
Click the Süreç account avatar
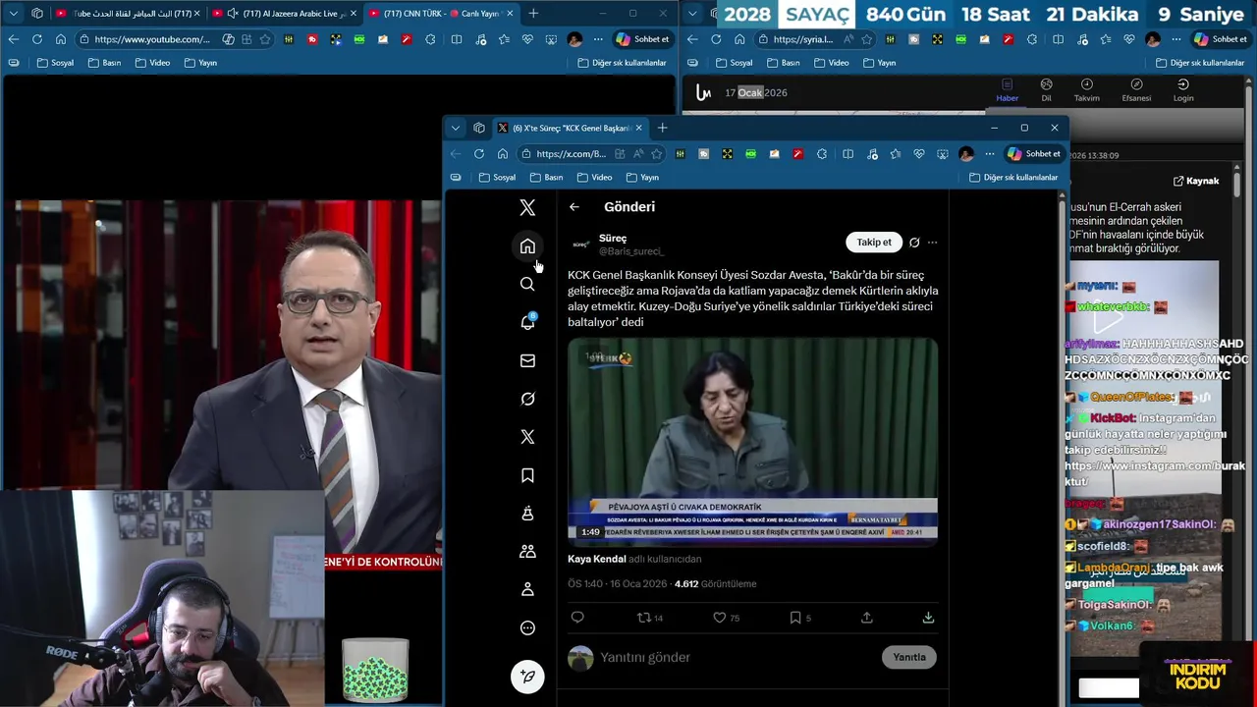580,245
